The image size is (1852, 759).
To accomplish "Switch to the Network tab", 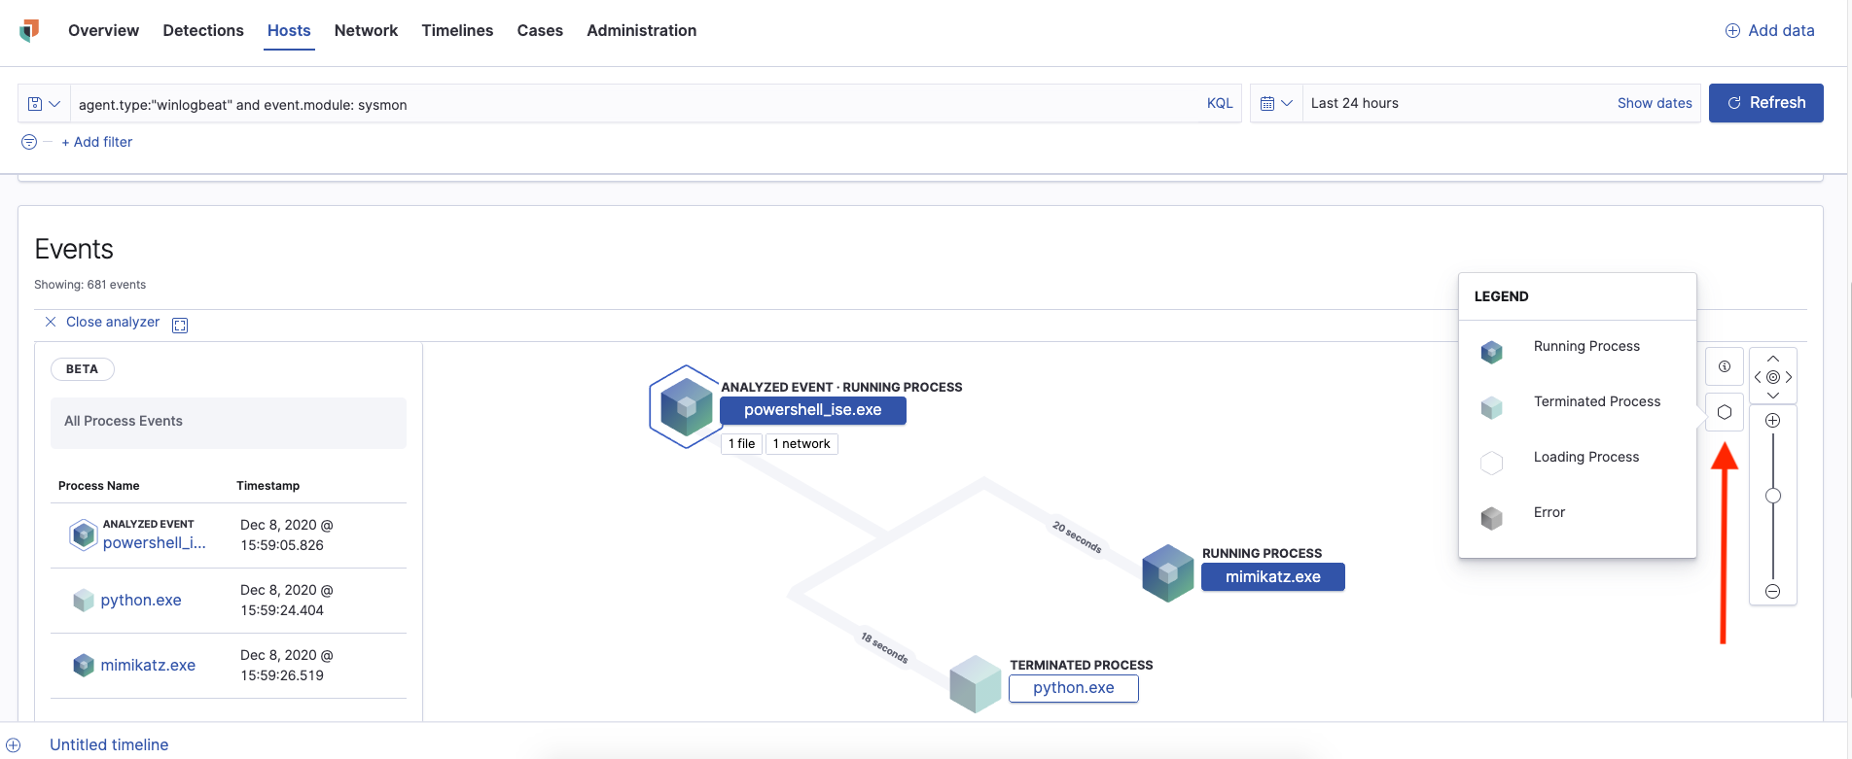I will click(366, 31).
